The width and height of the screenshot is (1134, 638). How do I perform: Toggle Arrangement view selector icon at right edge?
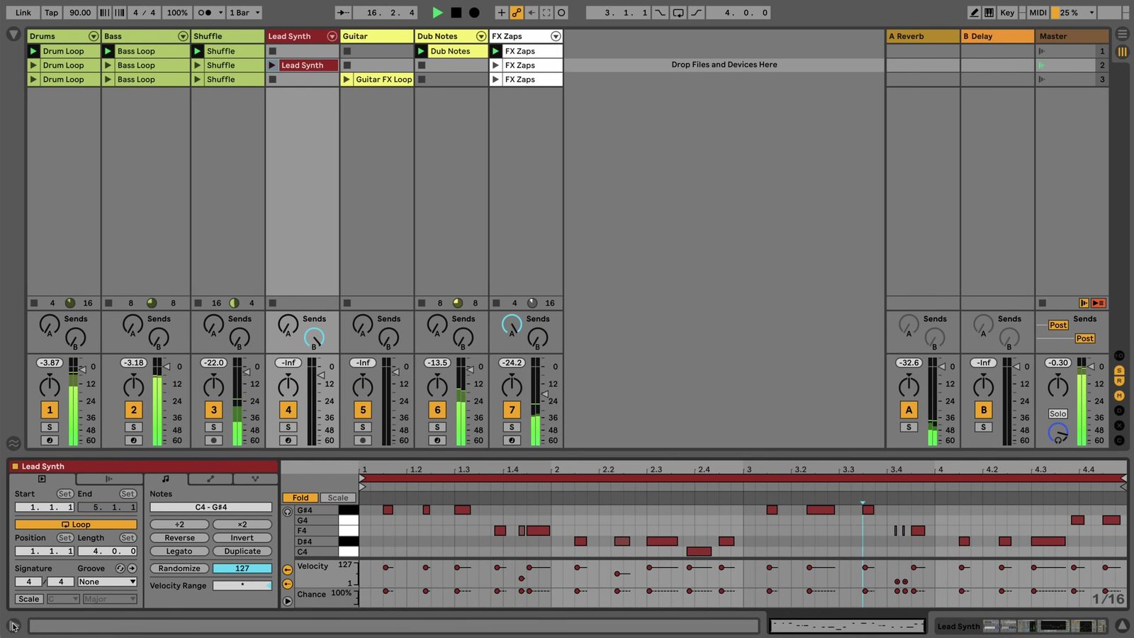[x=1122, y=34]
